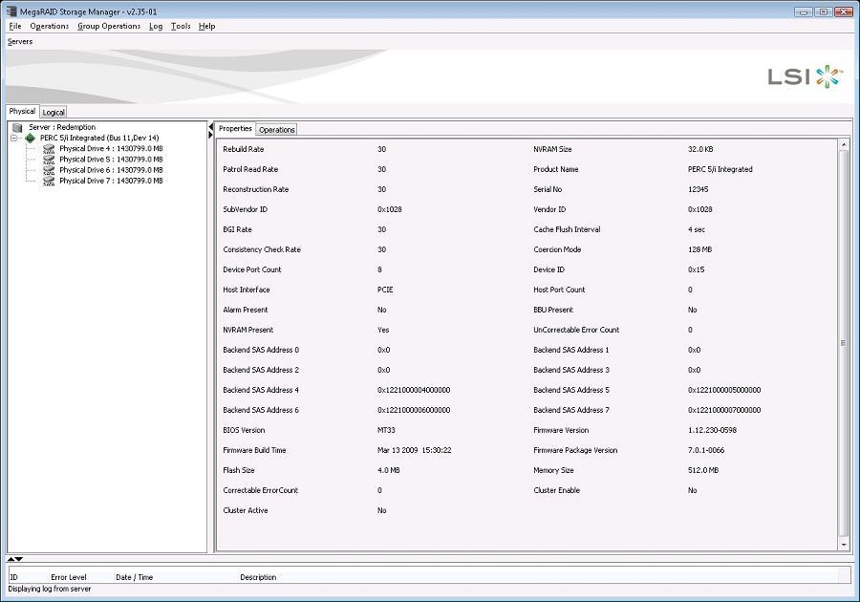Click Backend SAS Address 4 value
This screenshot has height=602, width=860.
[x=414, y=391]
